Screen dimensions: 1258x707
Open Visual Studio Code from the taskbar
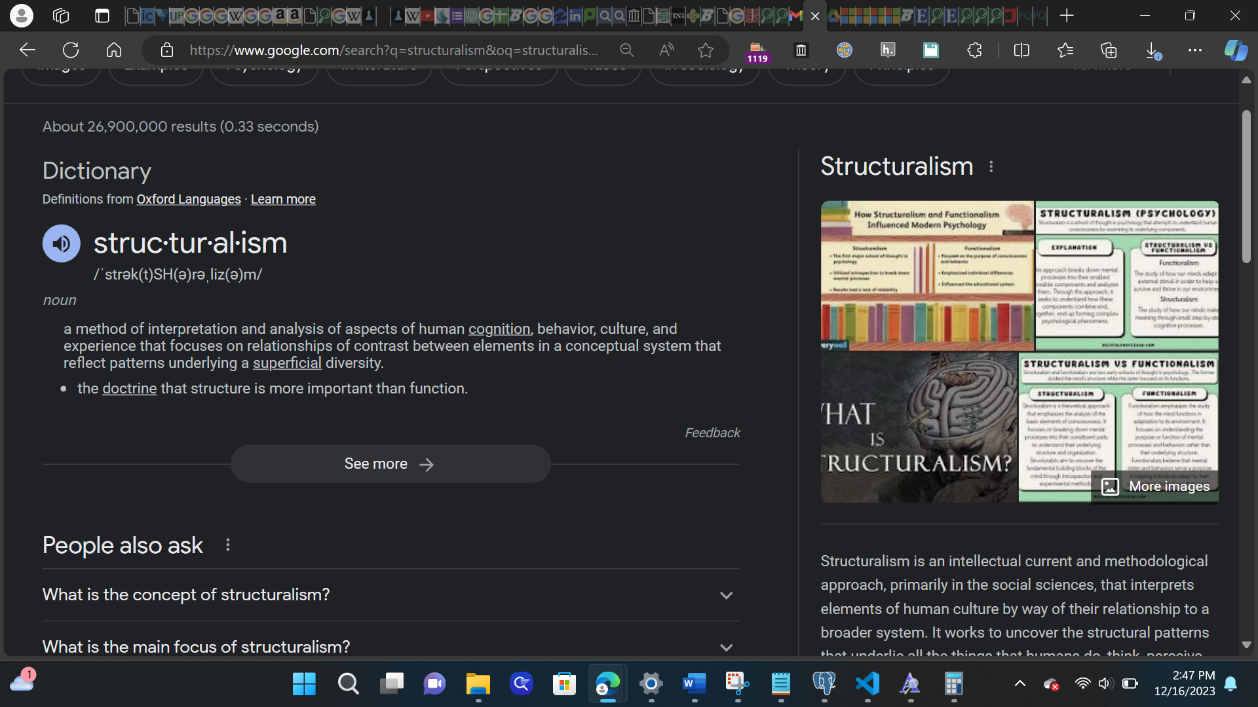pyautogui.click(x=867, y=684)
